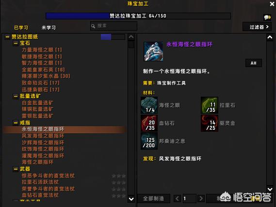The height and width of the screenshot is (207, 276).
Task: Select the 风发海怪之眼指环 recipe
Action: pos(43,136)
